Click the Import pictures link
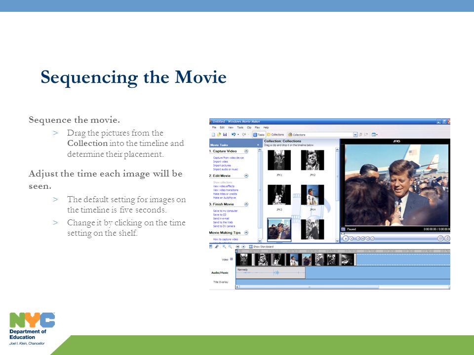The image size is (474, 355). pos(222,166)
